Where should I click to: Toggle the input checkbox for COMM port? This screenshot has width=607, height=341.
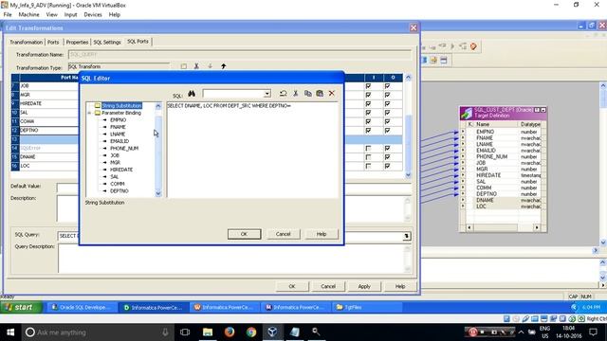click(x=368, y=121)
